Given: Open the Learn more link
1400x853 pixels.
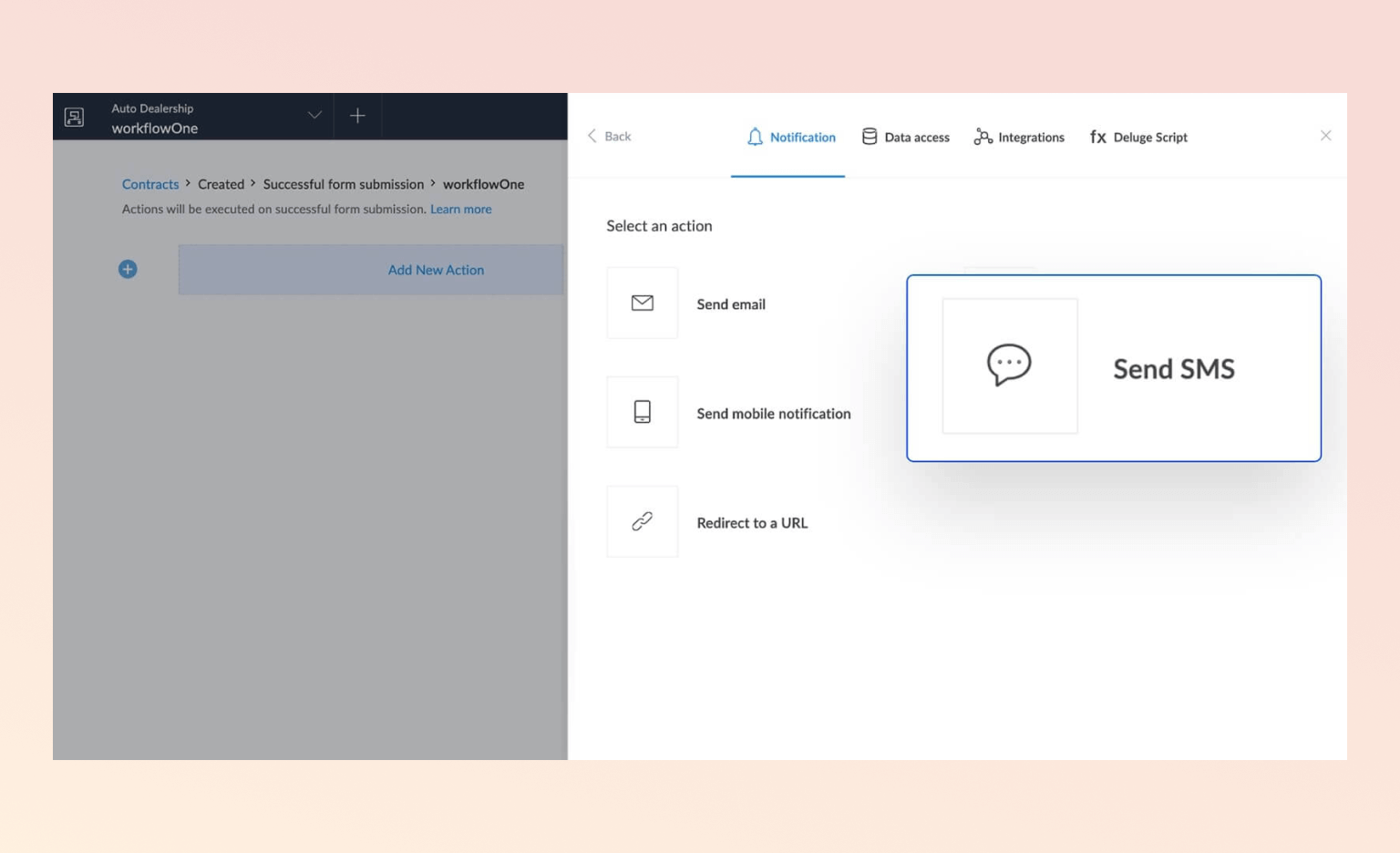Looking at the screenshot, I should coord(460,209).
